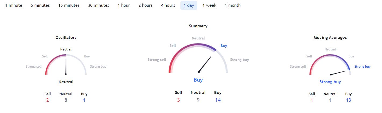382x113 pixels.
Task: Switch to 1 week timeframe
Action: point(209,5)
